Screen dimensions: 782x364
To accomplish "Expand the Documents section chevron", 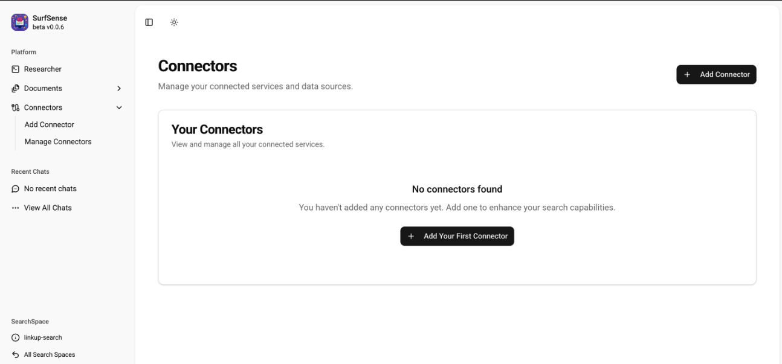I will 119,88.
